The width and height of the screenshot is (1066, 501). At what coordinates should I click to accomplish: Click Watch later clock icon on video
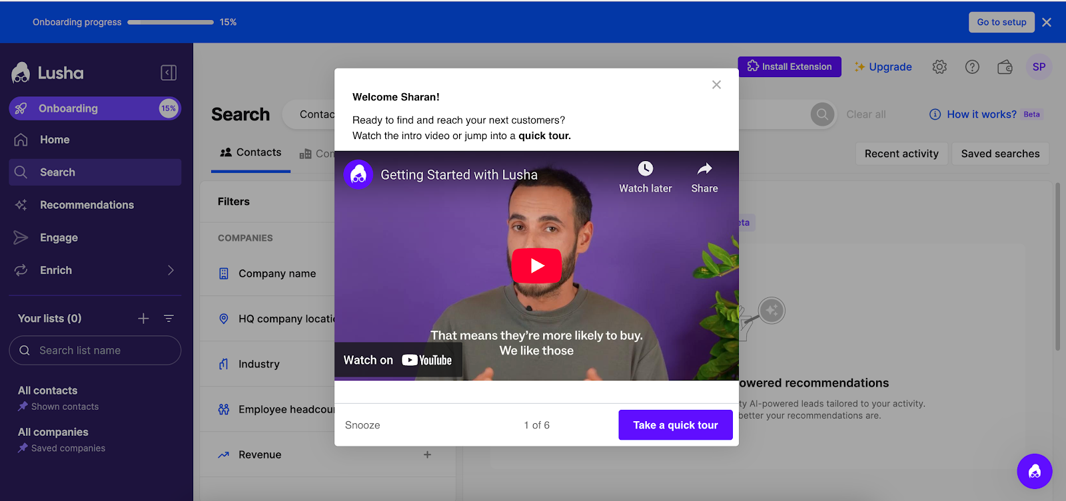pos(645,168)
